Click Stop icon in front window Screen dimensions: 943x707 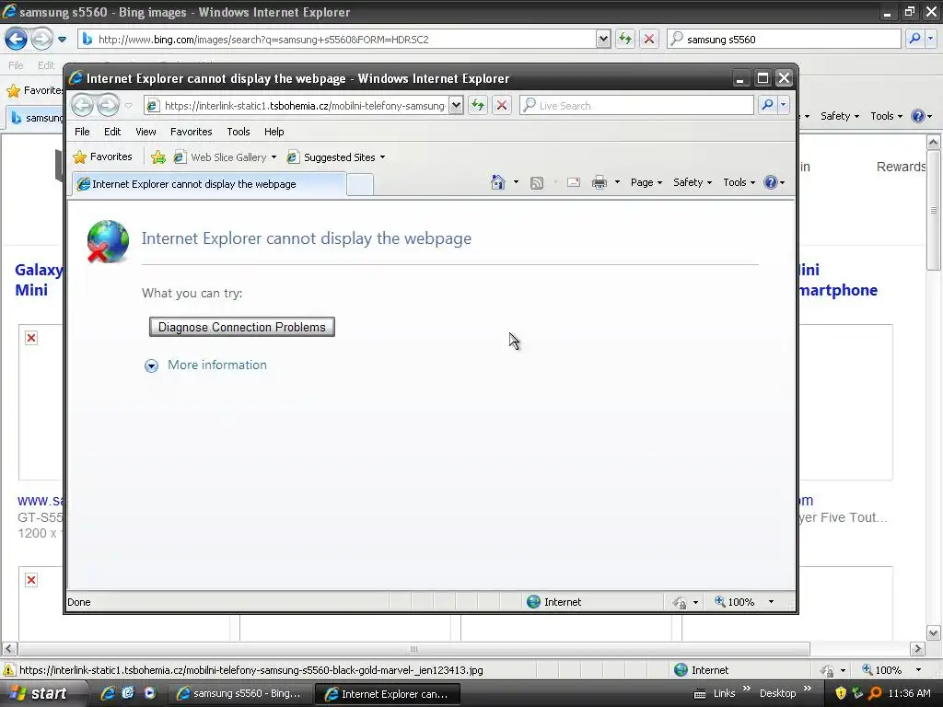[x=502, y=105]
